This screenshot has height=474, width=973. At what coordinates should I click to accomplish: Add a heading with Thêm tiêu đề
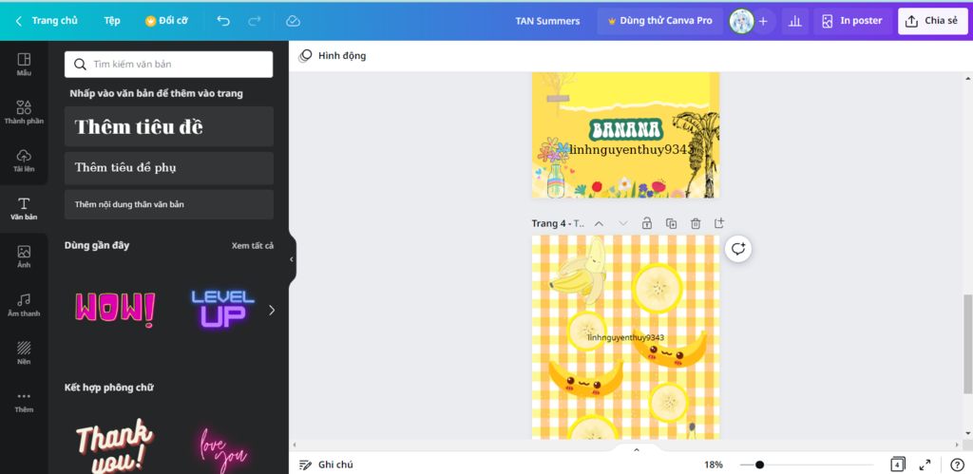[x=169, y=126]
